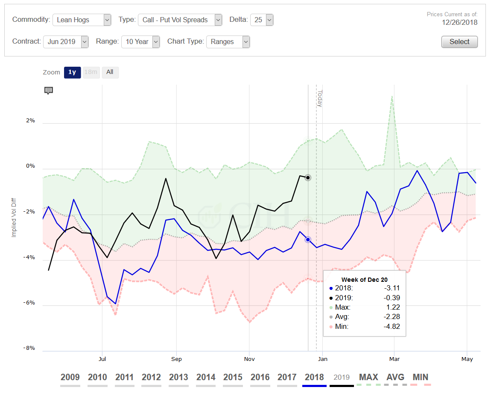491x393 pixels.
Task: Toggle the 2019 black series
Action: 341,378
